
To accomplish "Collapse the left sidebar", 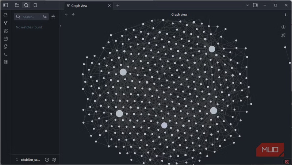I will (5, 5).
